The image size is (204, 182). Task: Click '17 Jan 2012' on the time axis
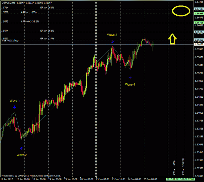(x=7, y=179)
